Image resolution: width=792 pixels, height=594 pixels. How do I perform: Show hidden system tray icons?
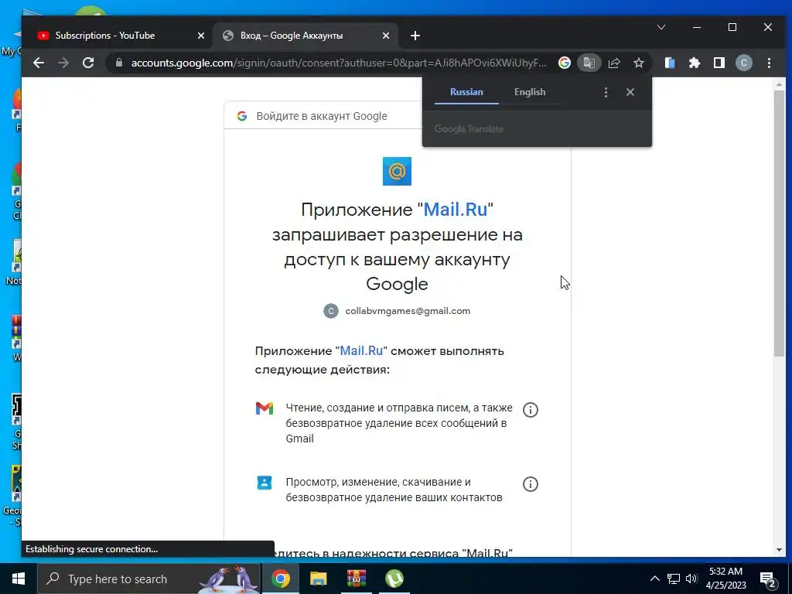pyautogui.click(x=654, y=579)
